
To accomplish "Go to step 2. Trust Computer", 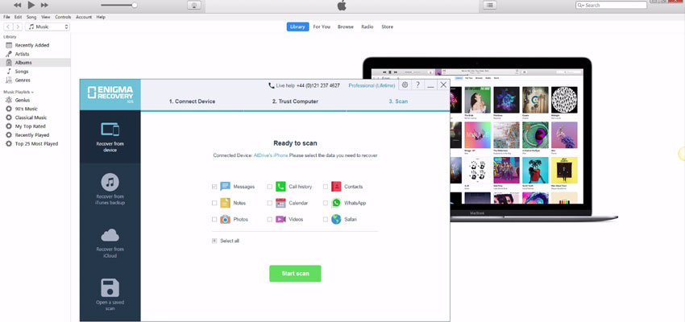I will pos(295,101).
